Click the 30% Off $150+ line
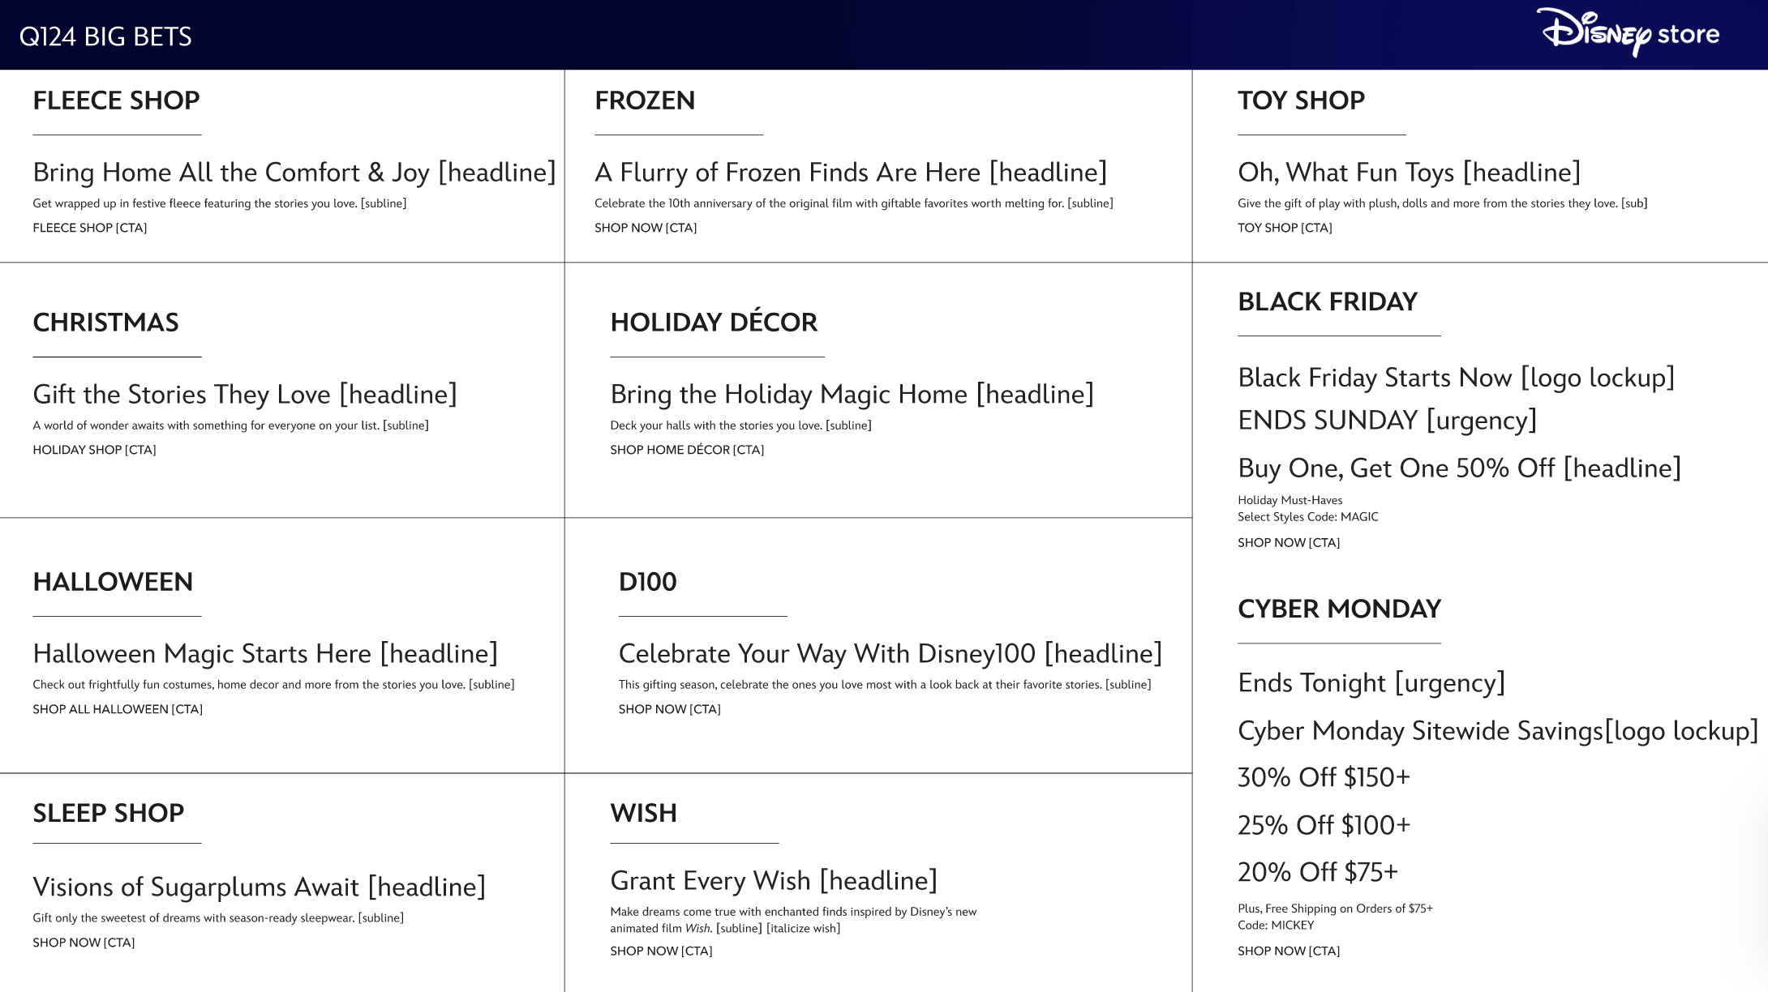The width and height of the screenshot is (1768, 992). (x=1323, y=777)
